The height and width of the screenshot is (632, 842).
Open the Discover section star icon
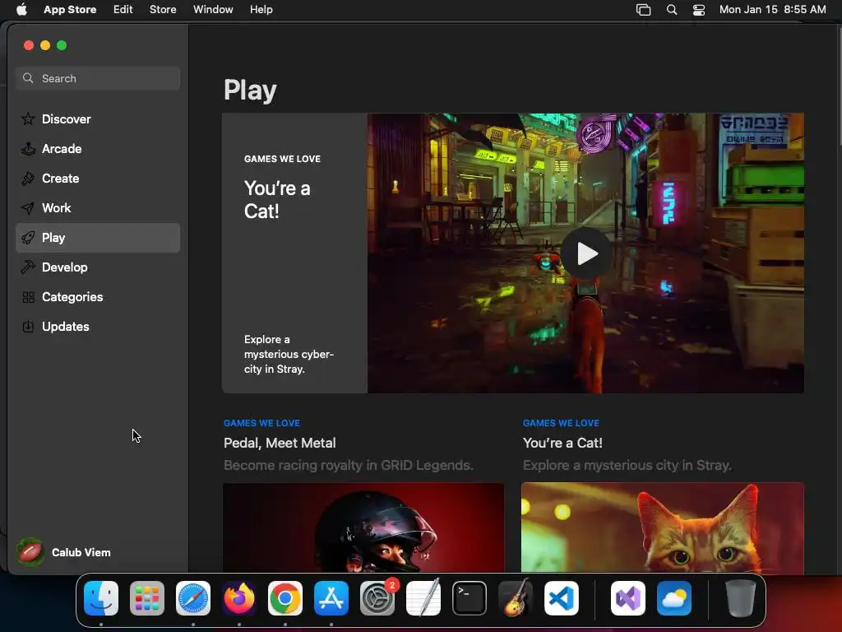coord(28,118)
